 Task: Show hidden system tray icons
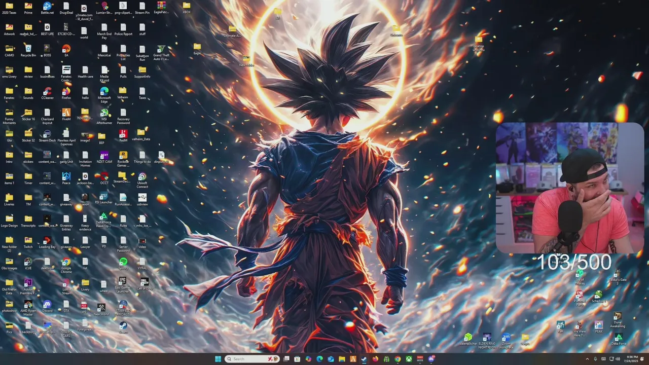tap(588, 359)
